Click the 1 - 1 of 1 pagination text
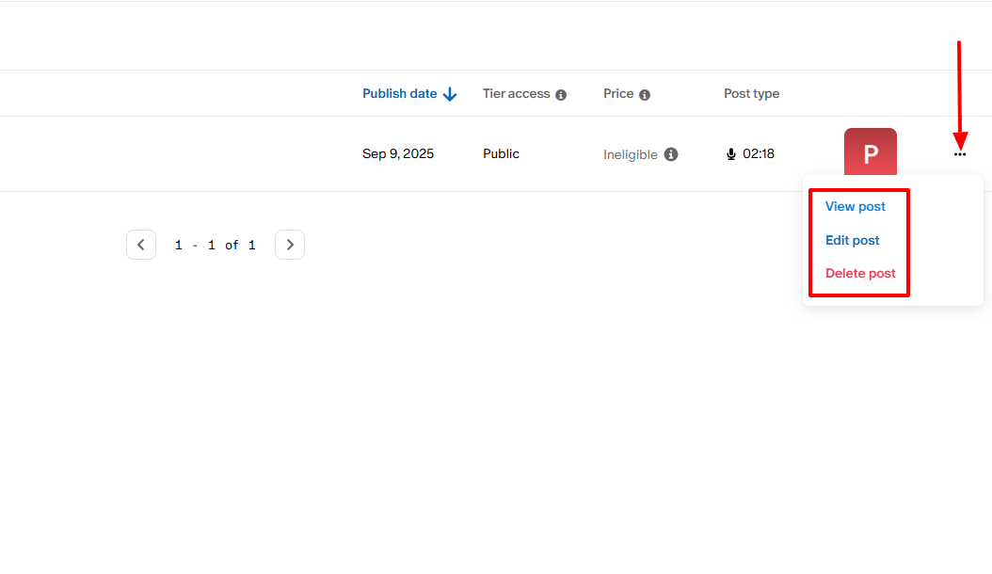 pyautogui.click(x=216, y=245)
